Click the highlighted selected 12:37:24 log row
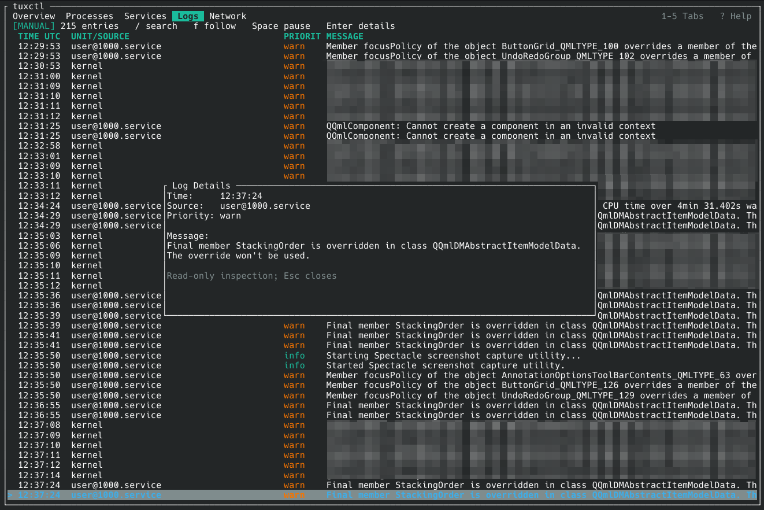764x510 pixels. [x=382, y=495]
